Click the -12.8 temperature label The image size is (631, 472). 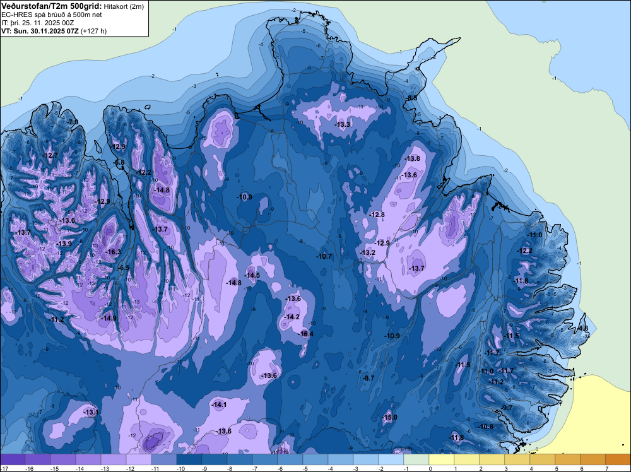[377, 215]
